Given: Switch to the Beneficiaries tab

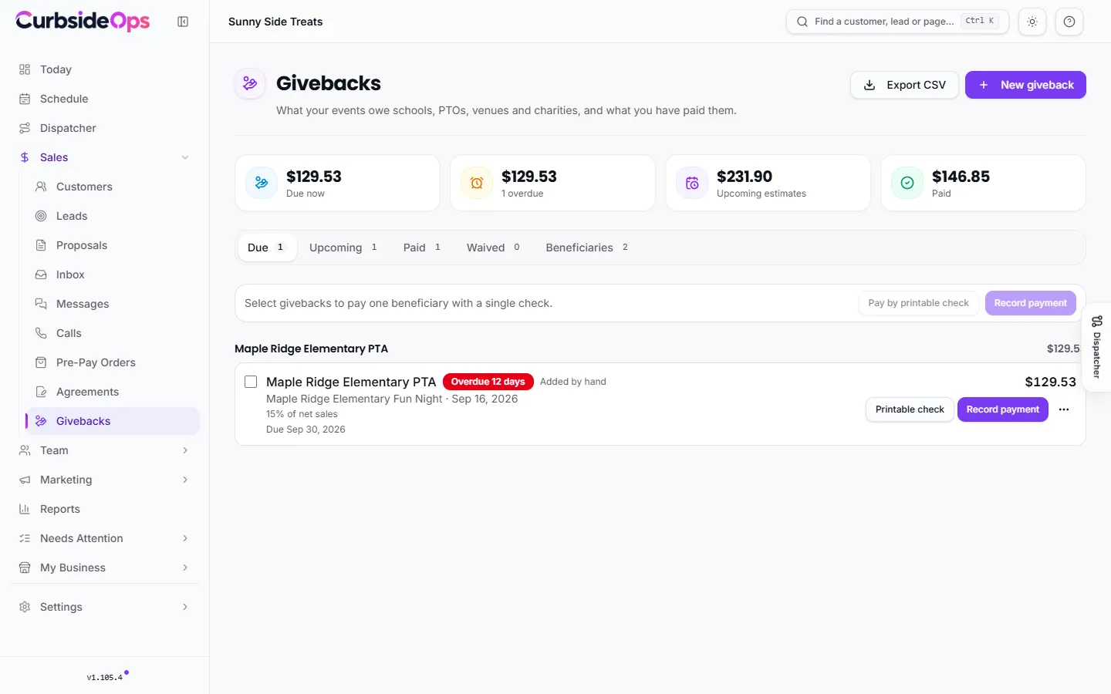Looking at the screenshot, I should (x=587, y=248).
